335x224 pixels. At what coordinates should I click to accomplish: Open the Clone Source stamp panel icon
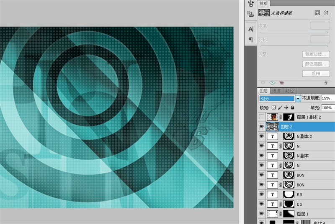click(251, 14)
